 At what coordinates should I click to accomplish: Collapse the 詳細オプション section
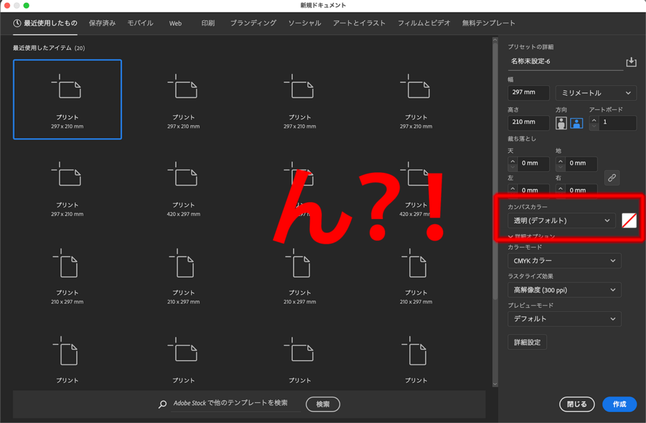(x=511, y=237)
